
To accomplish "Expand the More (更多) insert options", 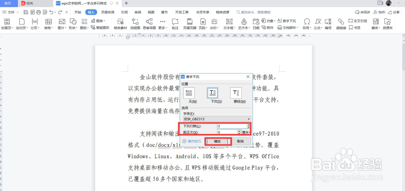I will (x=163, y=24).
